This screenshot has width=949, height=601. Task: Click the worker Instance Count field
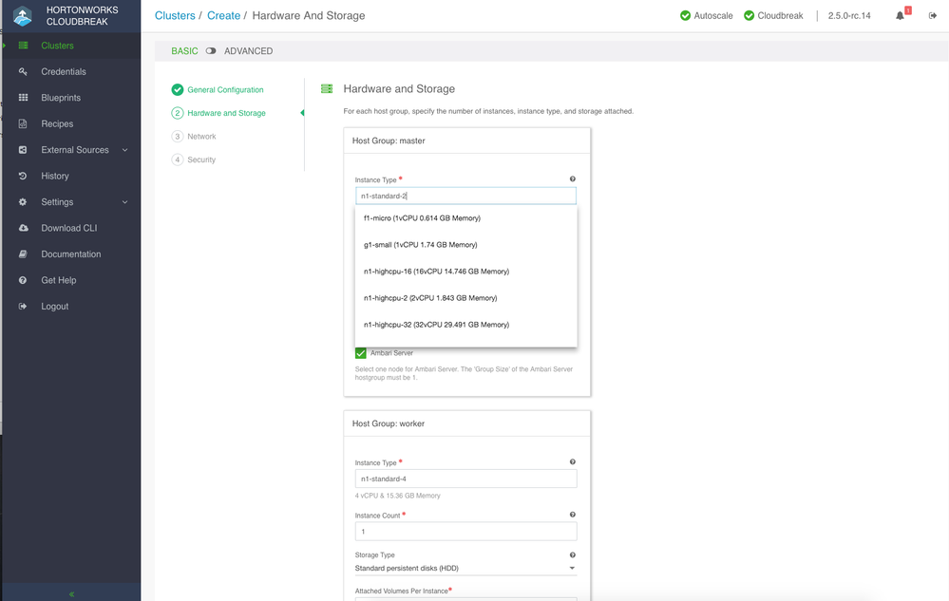465,532
